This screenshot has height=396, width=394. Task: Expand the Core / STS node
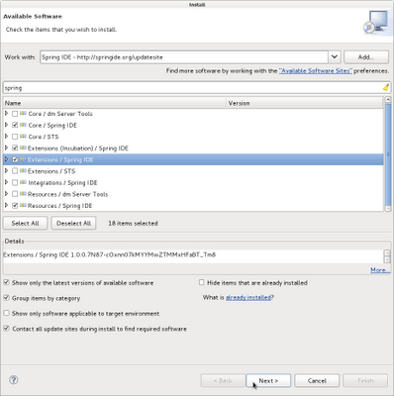pos(6,137)
